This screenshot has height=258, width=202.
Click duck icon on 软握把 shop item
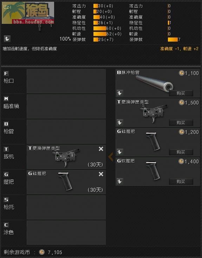[120, 182]
